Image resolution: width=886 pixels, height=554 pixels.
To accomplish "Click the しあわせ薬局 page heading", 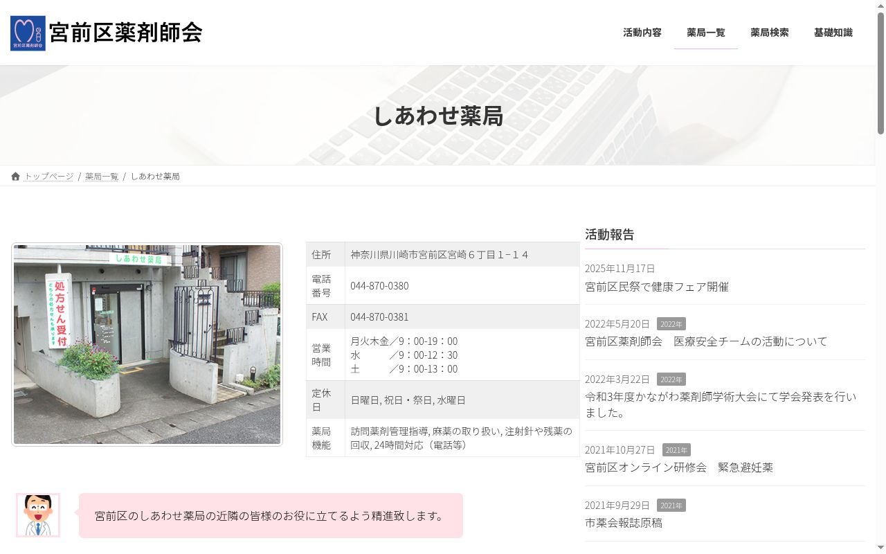I will click(x=438, y=116).
